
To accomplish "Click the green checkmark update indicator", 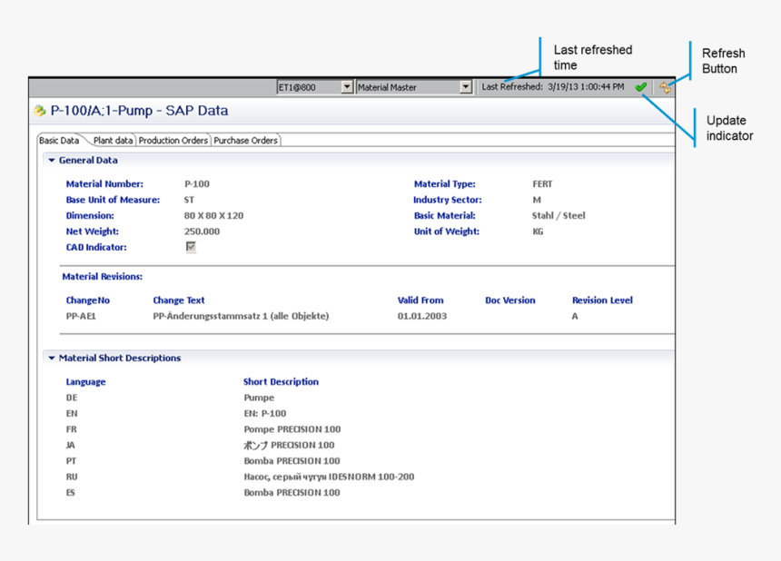I will (x=641, y=87).
